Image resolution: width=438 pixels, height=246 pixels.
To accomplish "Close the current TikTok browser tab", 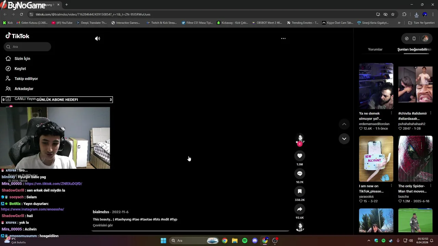I will point(58,5).
